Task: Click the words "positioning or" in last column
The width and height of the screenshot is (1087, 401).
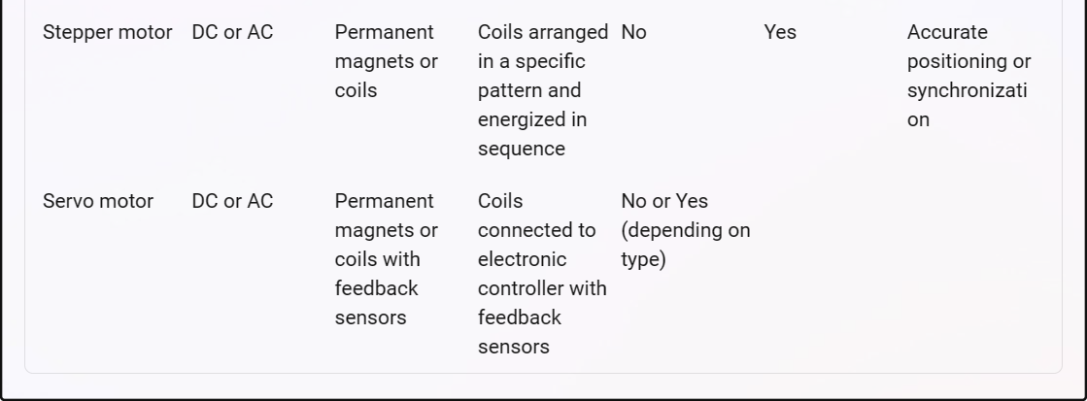Action: pyautogui.click(x=968, y=61)
